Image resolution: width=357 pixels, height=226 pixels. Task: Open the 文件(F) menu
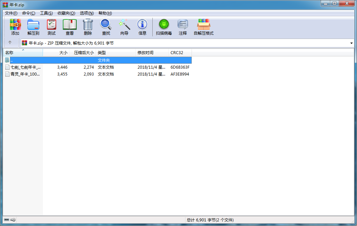click(x=11, y=13)
